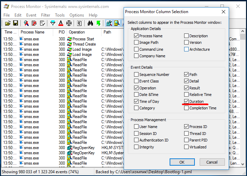Image resolution: width=247 pixels, height=176 pixels.
Task: Enable the Description checkbox
Action: 186,36
